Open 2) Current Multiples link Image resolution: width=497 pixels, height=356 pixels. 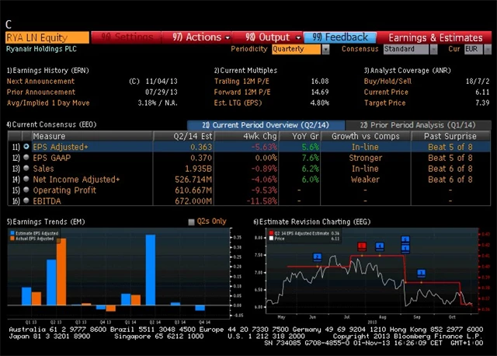[245, 71]
